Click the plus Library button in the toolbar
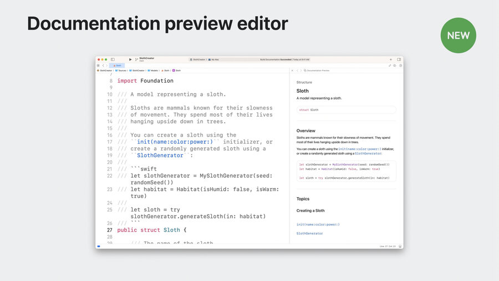Screen dimensions: 499x281 [391, 59]
